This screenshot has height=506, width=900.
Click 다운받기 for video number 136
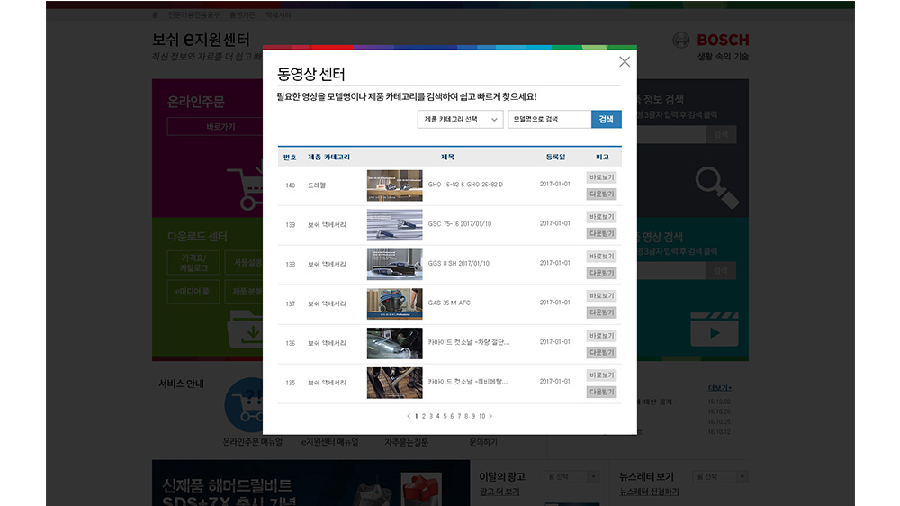point(601,352)
